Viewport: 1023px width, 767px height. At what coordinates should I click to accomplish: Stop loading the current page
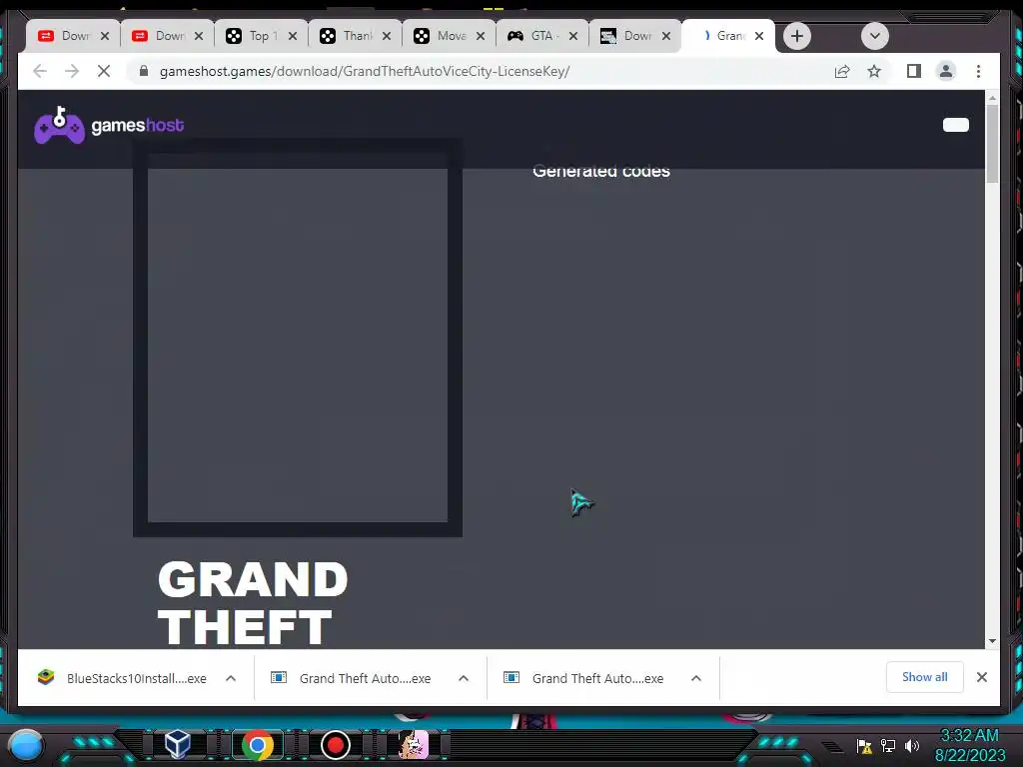click(x=104, y=71)
